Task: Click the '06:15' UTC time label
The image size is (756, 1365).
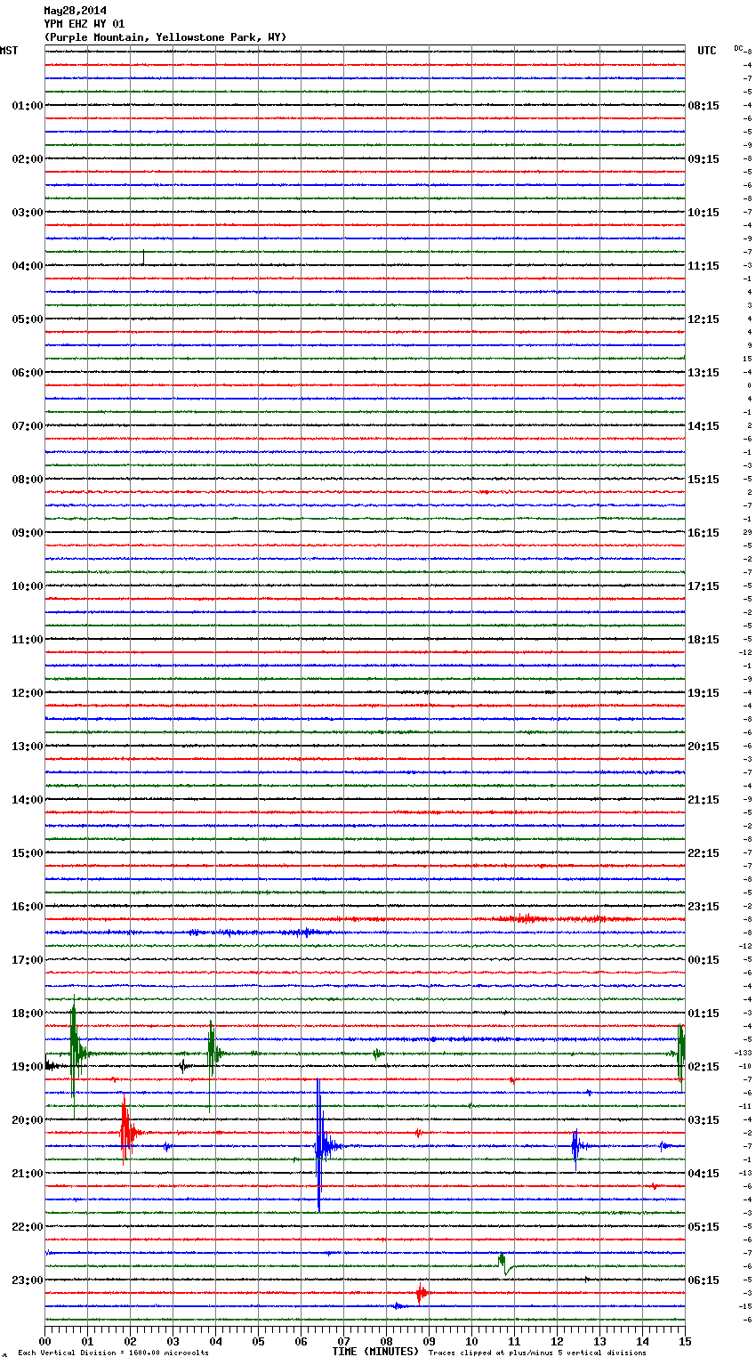Action: [x=704, y=1280]
